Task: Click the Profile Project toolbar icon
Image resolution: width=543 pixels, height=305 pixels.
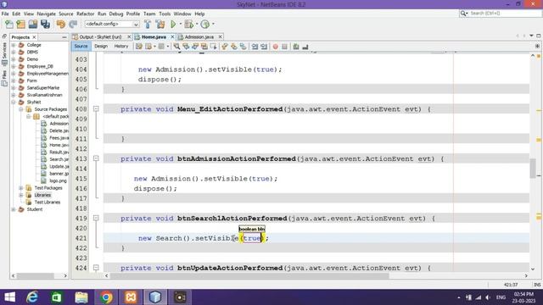Action: [205, 25]
